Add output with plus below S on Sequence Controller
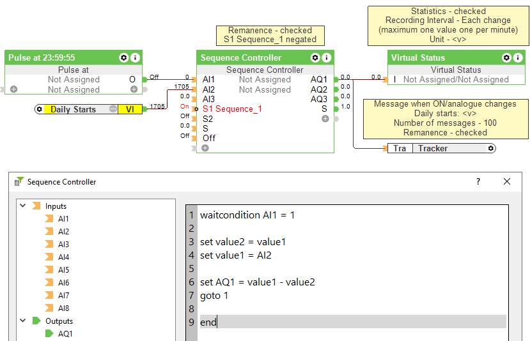This screenshot has height=341, width=530. click(325, 119)
